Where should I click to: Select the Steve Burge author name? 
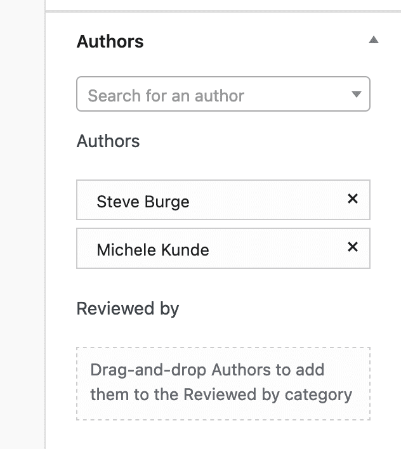point(143,202)
